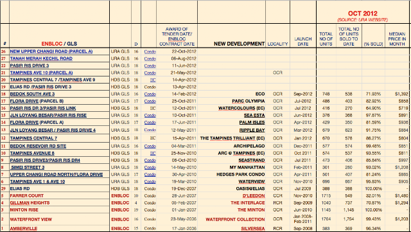Select the WATERFRONT VIEW cell

pyautogui.click(x=31, y=219)
